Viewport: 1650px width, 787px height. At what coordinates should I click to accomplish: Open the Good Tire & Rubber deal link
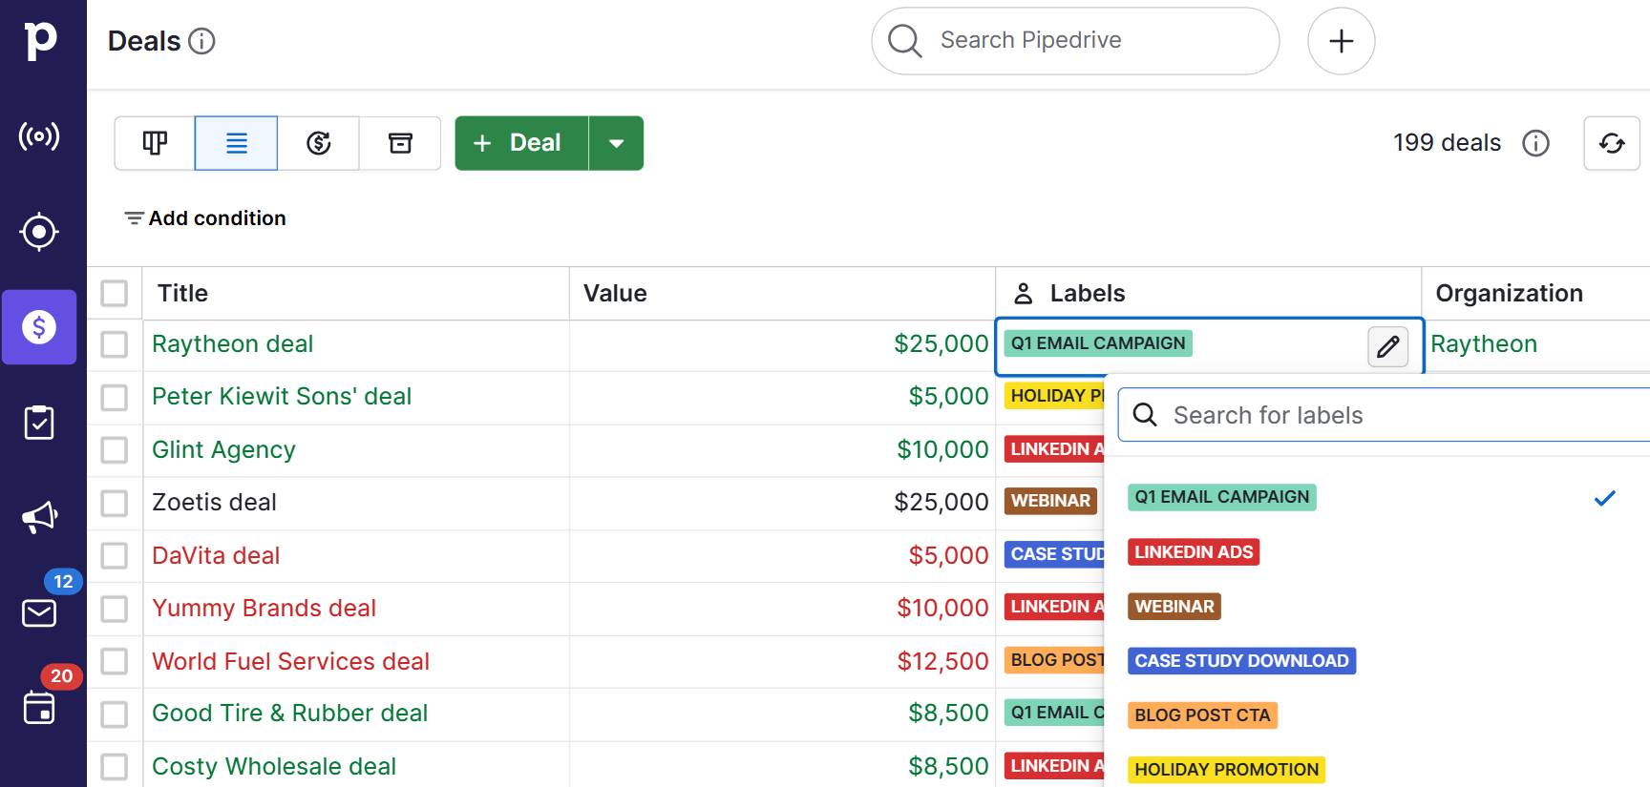289,714
